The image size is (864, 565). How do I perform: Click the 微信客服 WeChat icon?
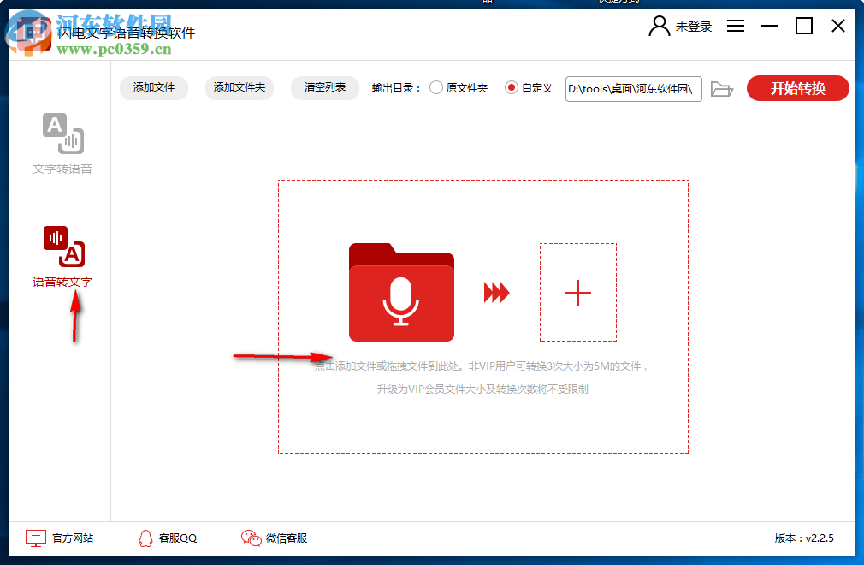[x=250, y=538]
